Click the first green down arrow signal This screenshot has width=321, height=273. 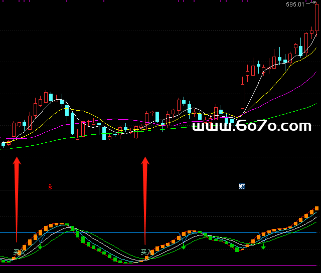40,246
